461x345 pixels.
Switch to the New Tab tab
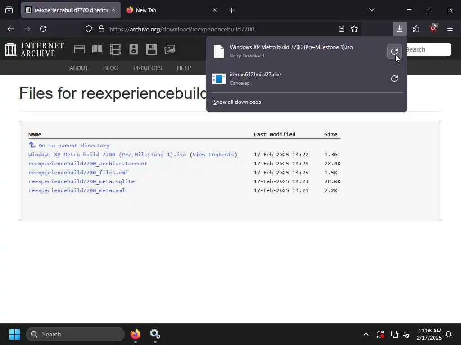point(172,10)
